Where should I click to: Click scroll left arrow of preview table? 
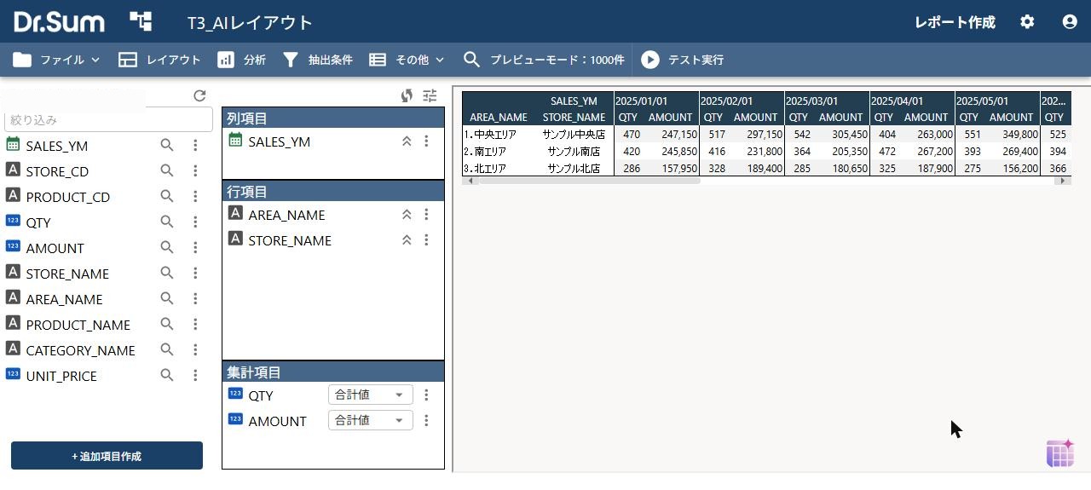tap(470, 181)
